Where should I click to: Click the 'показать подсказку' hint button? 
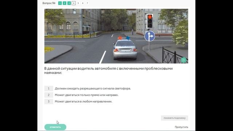click(x=174, y=118)
